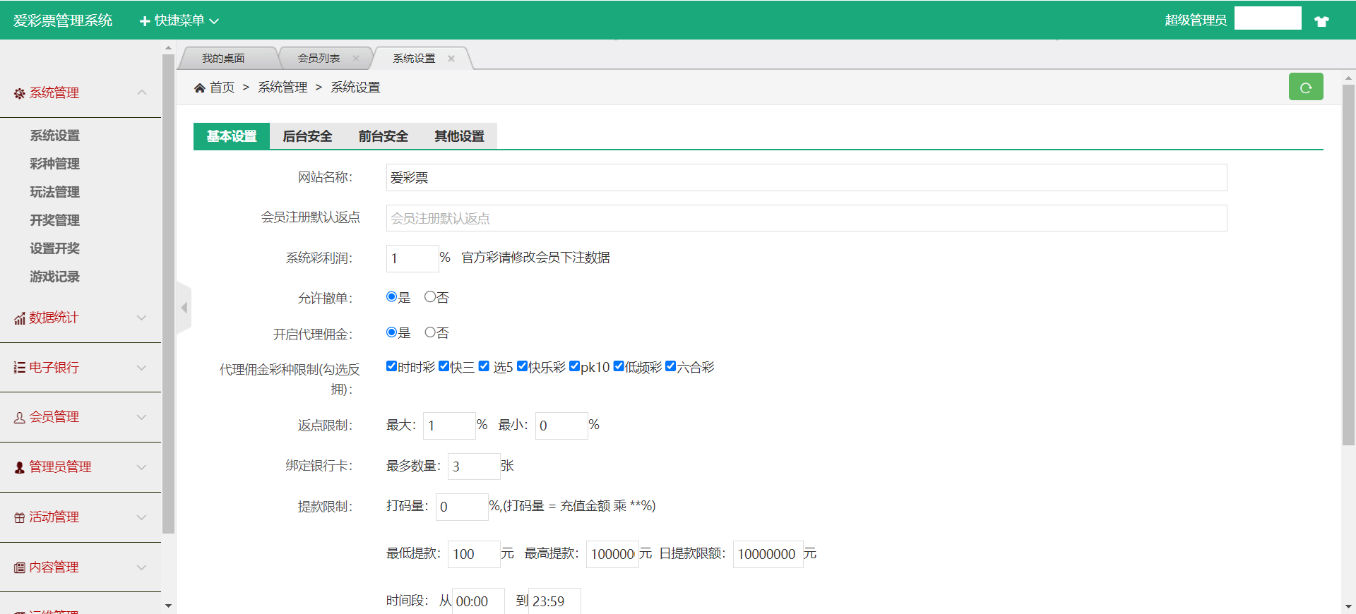Open the 快捷菜单 dropdown
The width and height of the screenshot is (1356, 614).
179,20
